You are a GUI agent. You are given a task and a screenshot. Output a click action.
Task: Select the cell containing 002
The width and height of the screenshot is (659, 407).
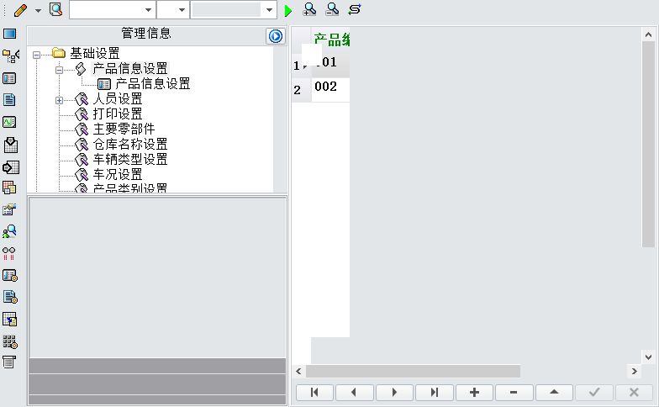click(x=331, y=89)
